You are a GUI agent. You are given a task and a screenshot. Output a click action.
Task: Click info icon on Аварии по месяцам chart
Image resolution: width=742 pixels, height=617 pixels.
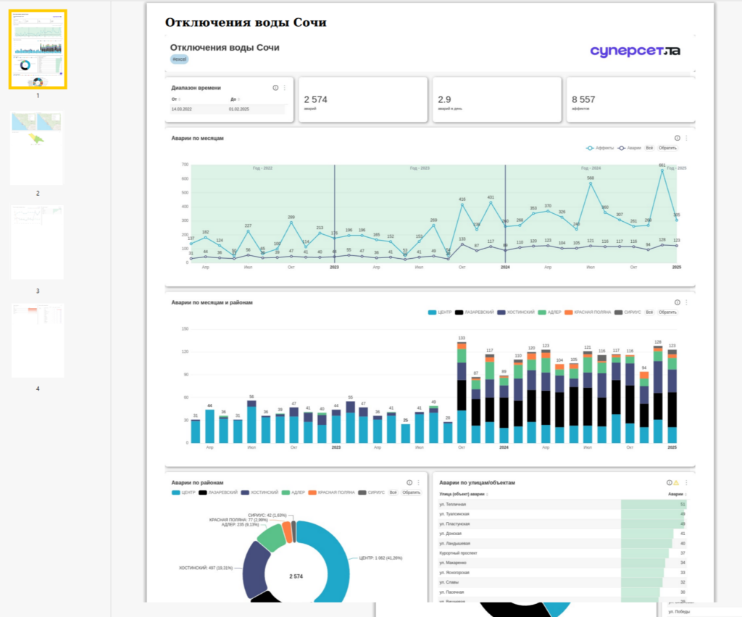click(678, 138)
